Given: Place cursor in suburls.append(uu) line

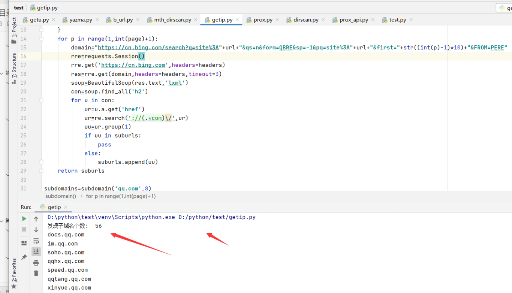Looking at the screenshot, I should coord(128,162).
